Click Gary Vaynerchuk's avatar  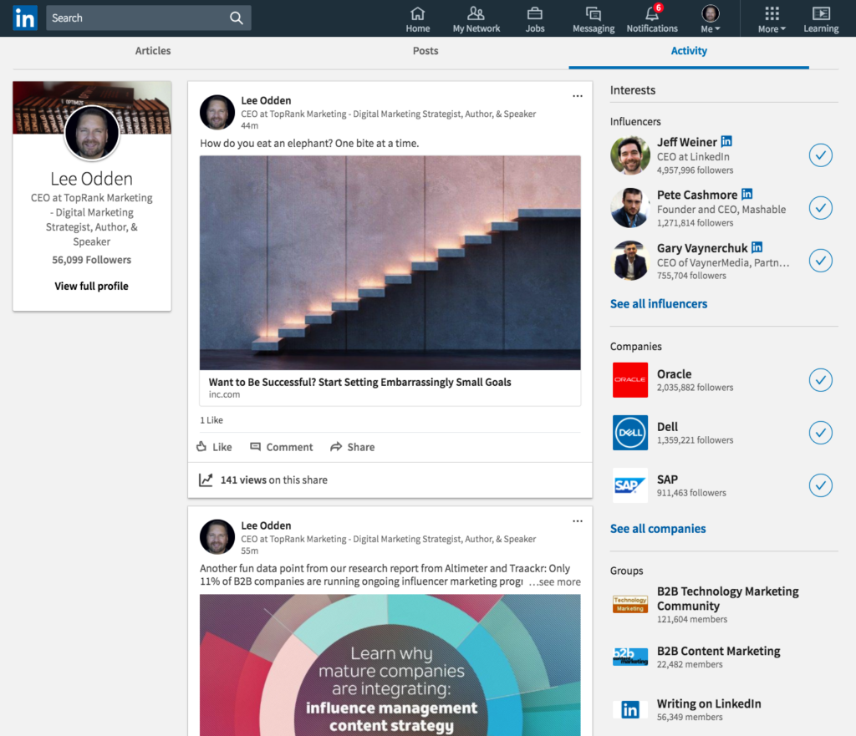click(630, 261)
